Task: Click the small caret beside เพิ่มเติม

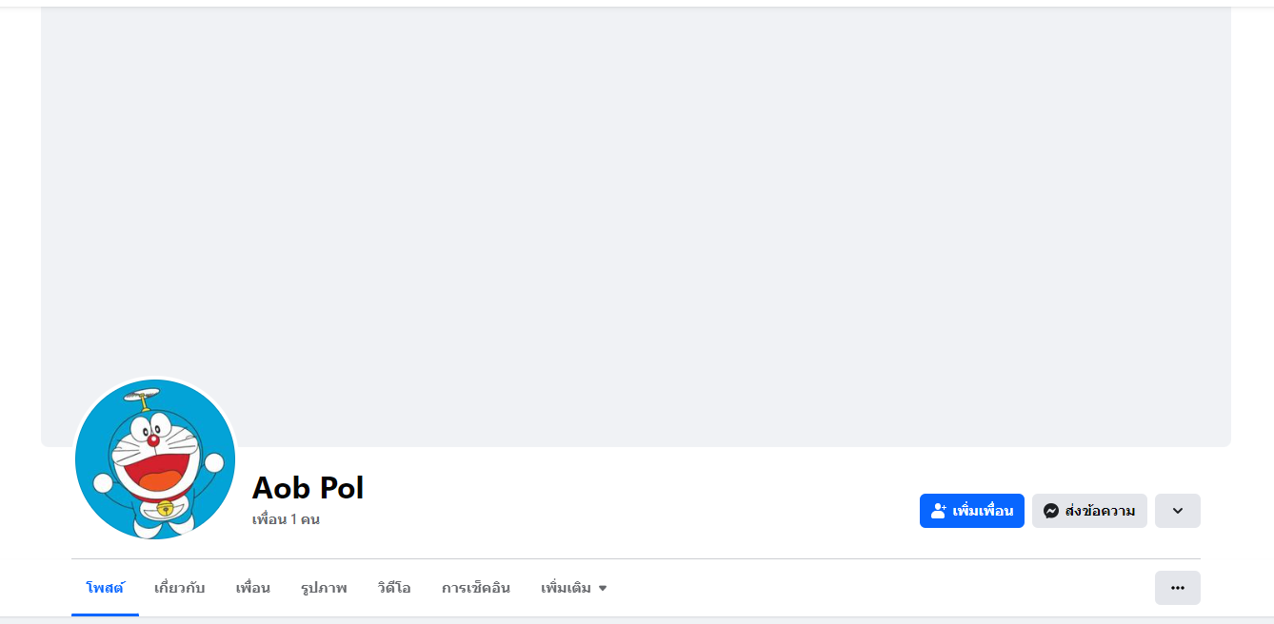Action: coord(603,589)
